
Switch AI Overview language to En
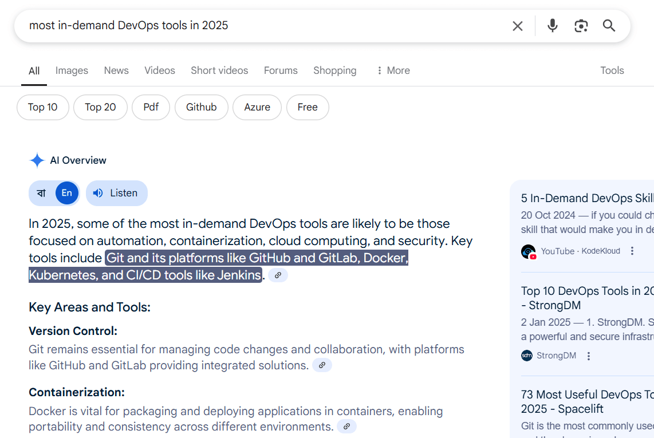67,193
